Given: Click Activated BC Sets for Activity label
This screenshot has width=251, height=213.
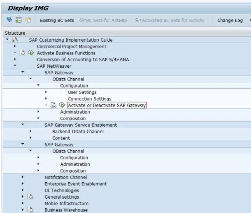Looking at the screenshot, I should [173, 20].
